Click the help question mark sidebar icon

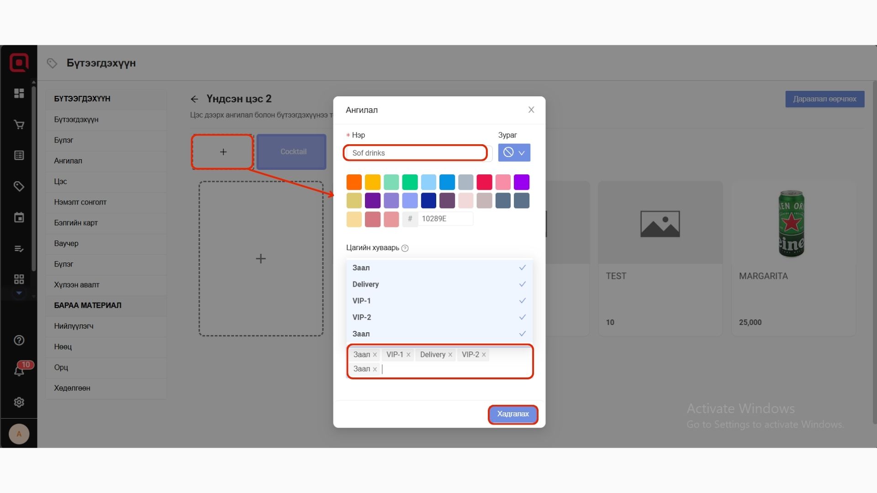click(19, 340)
